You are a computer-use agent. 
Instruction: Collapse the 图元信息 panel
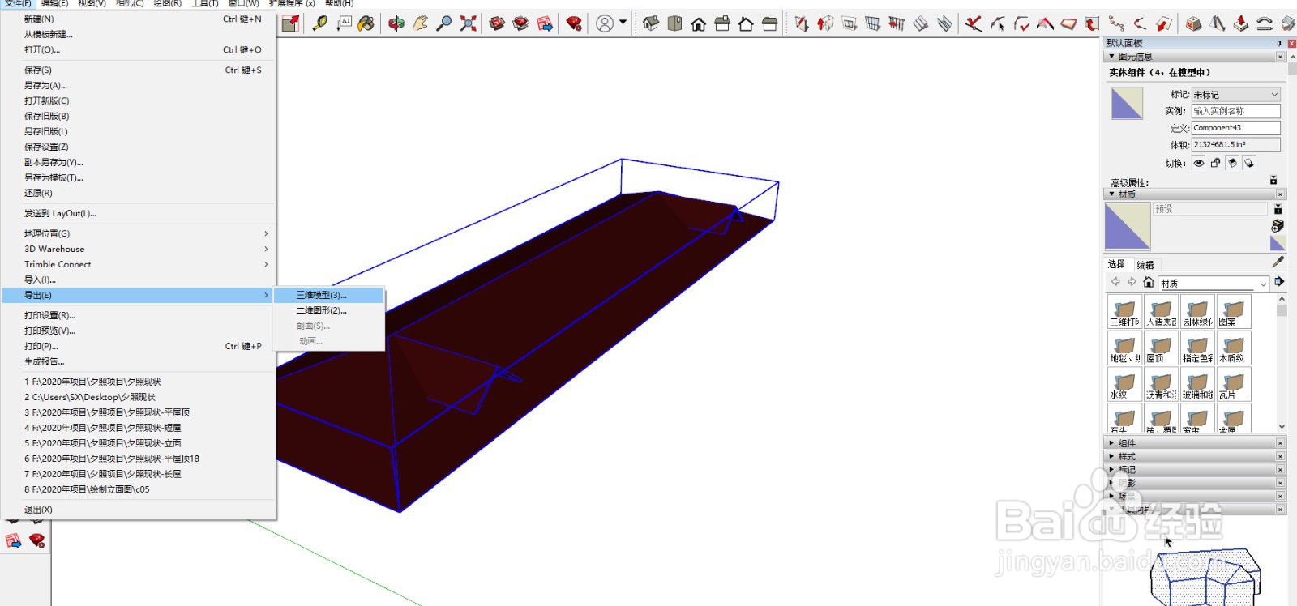(x=1111, y=57)
